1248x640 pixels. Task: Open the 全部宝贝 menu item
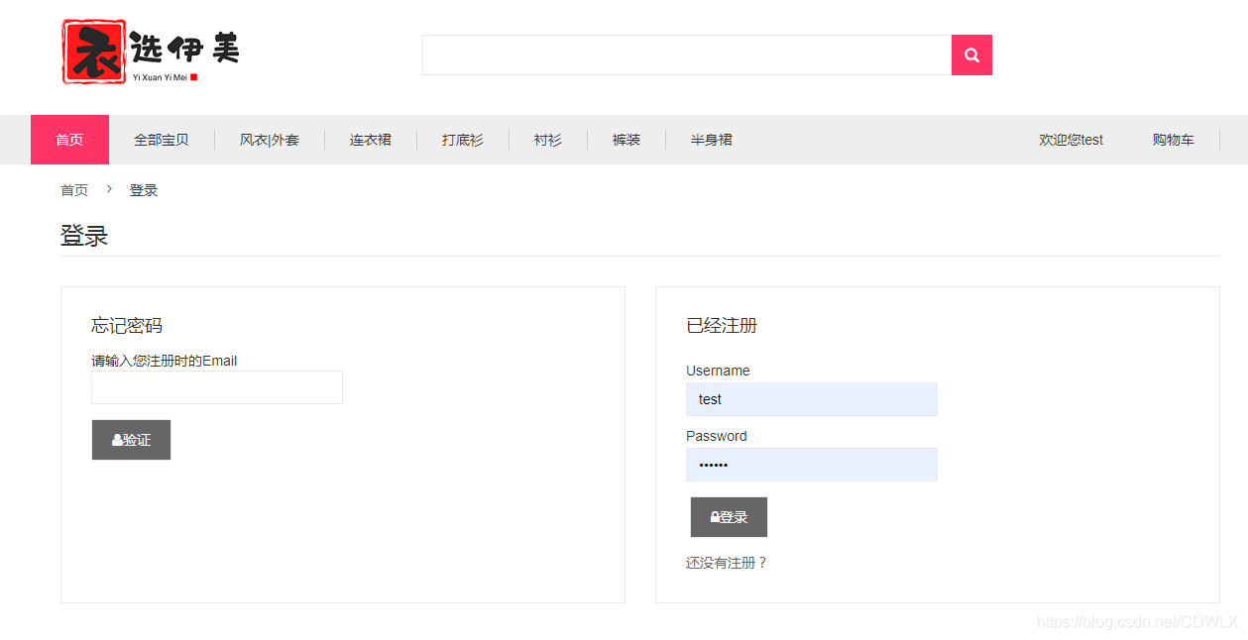(162, 140)
